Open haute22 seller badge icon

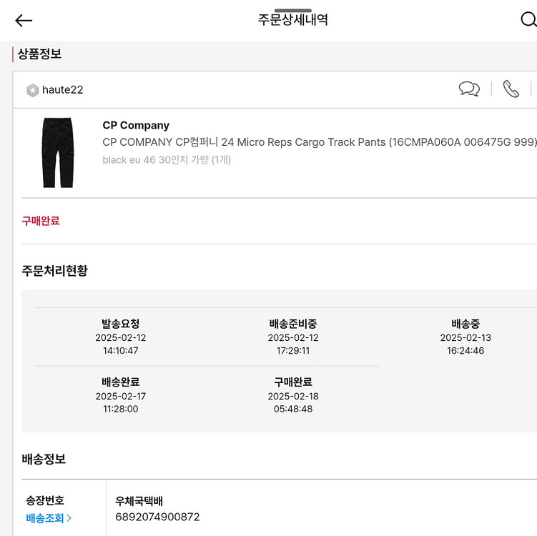pyautogui.click(x=33, y=90)
